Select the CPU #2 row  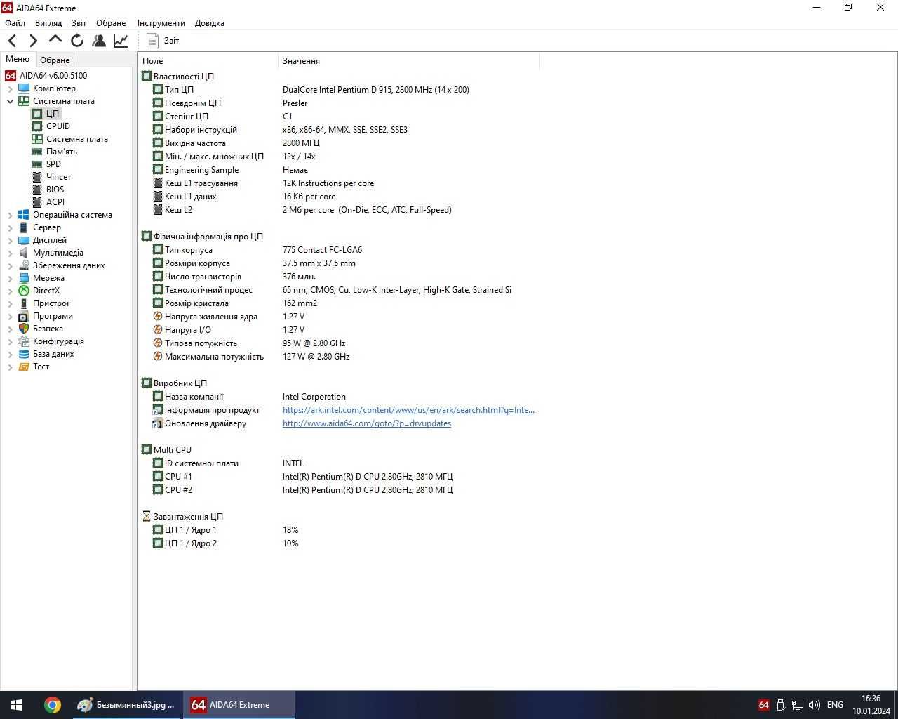(303, 490)
